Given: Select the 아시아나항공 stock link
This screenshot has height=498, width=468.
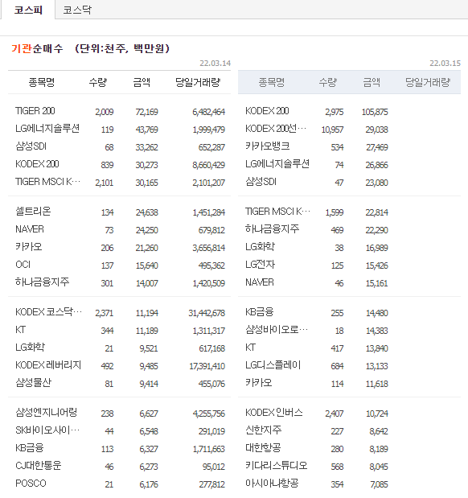Looking at the screenshot, I should [x=272, y=484].
